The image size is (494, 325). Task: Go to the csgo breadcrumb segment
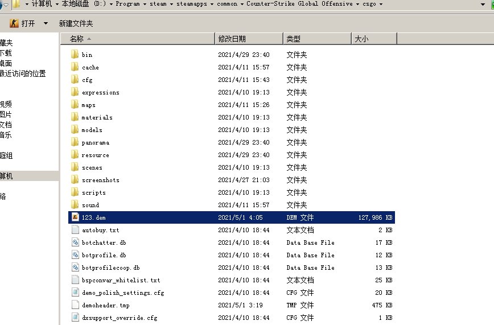[x=369, y=4]
